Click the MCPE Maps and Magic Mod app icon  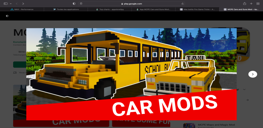[x=189, y=126]
